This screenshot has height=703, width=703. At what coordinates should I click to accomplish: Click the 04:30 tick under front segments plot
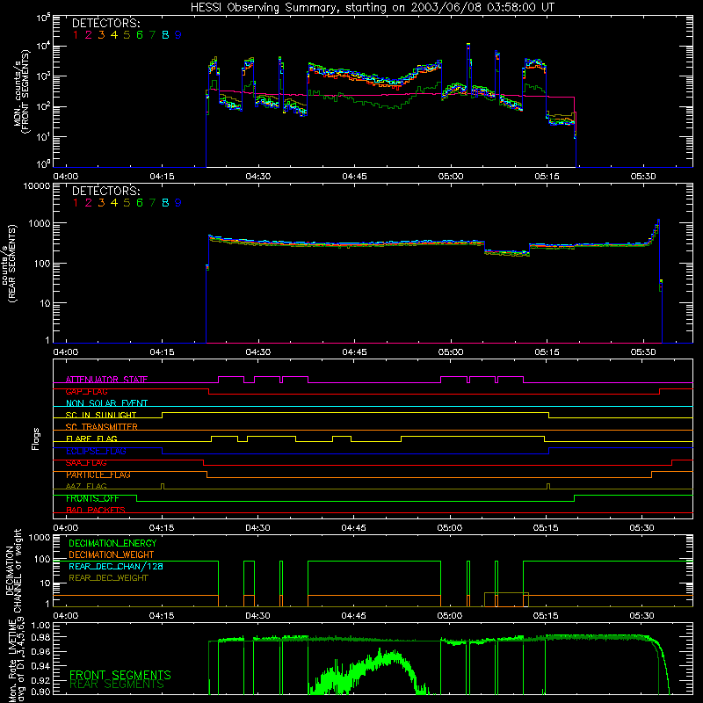(257, 177)
